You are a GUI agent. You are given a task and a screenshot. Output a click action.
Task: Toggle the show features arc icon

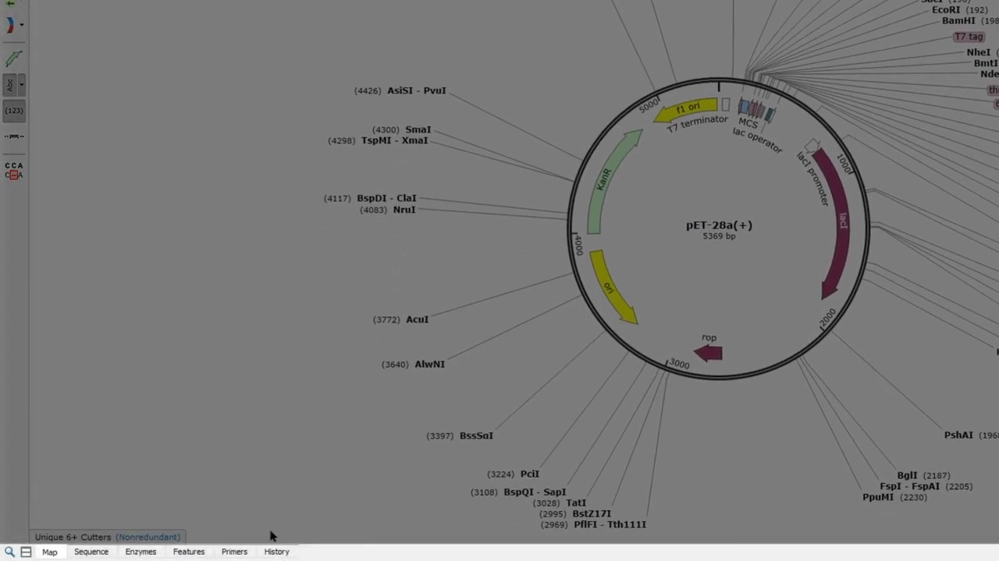pos(10,25)
